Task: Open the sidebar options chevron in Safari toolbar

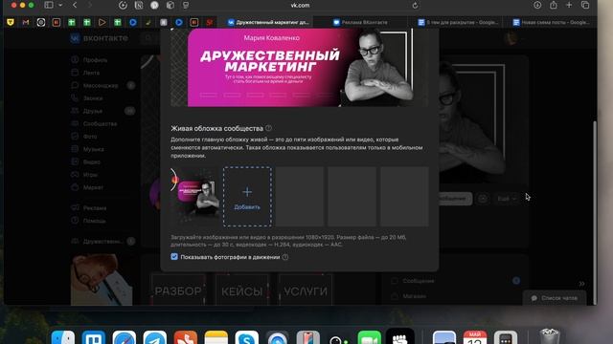Action: pyautogui.click(x=60, y=5)
